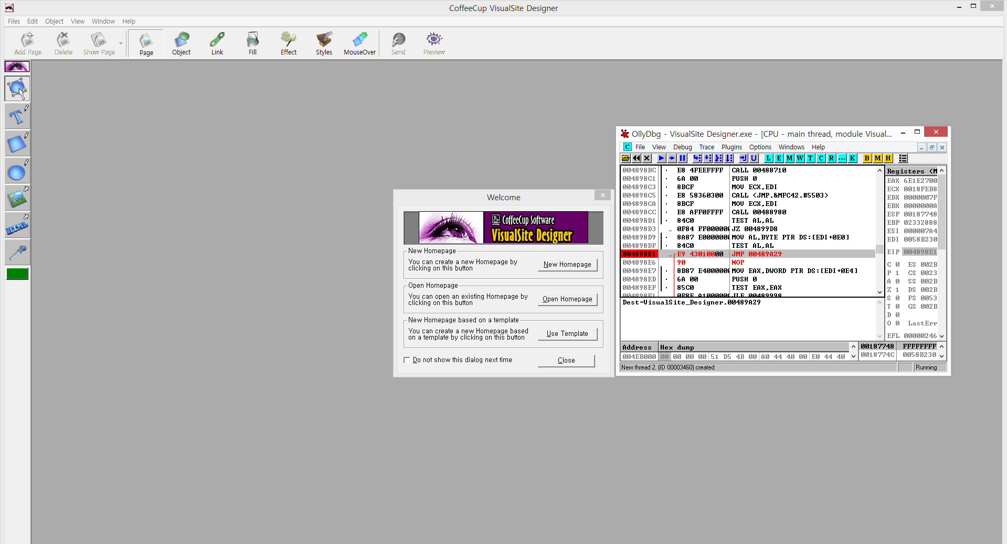Open the Help menu in VisualSite Designer

coord(129,21)
